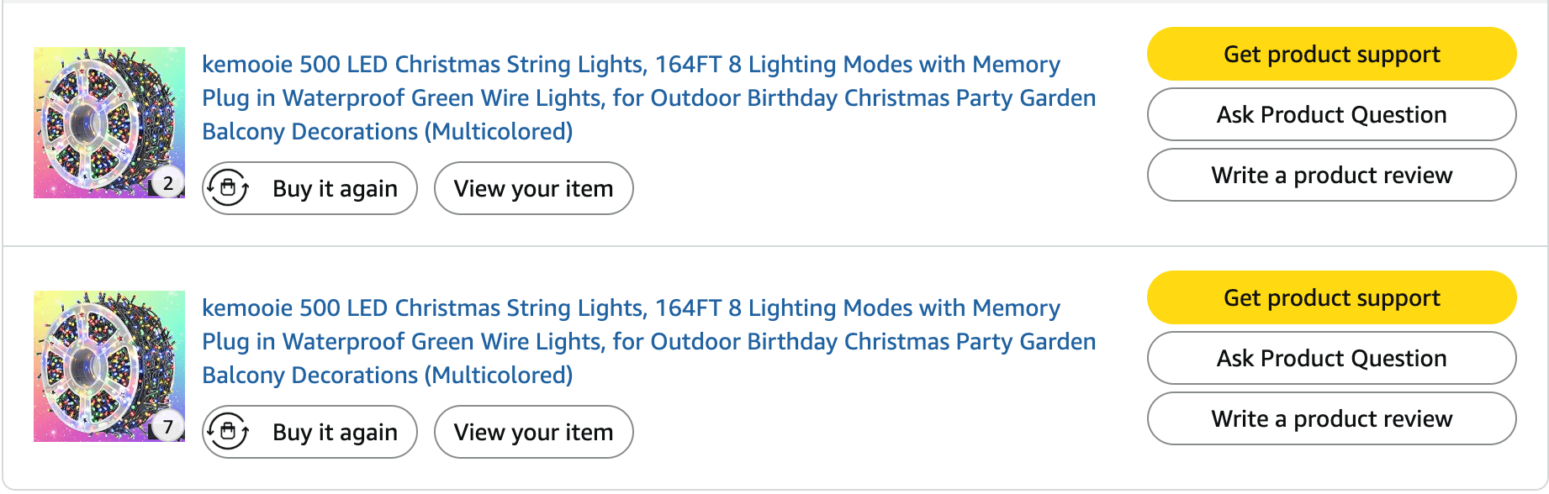1549x494 pixels.
Task: Click the reorder icon in the first Buy it again button
Action: pyautogui.click(x=228, y=188)
